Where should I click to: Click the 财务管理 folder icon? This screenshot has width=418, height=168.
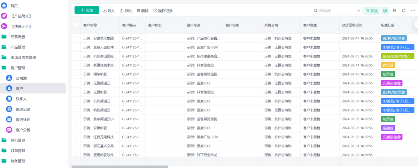click(x=4, y=161)
